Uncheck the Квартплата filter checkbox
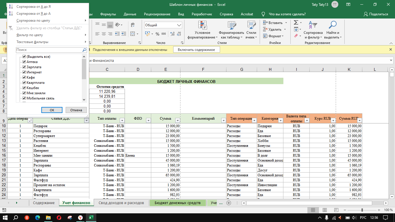395x222 pixels. coord(24,83)
